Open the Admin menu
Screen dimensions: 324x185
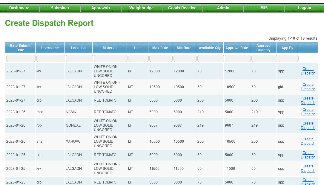click(223, 8)
